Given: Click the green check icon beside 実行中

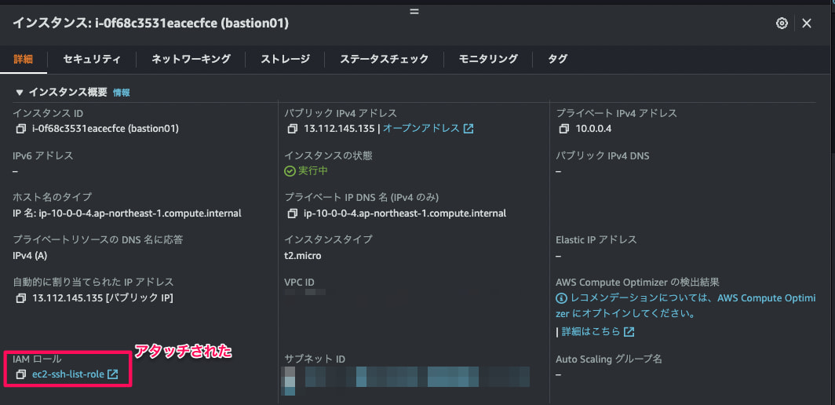Looking at the screenshot, I should click(x=290, y=171).
